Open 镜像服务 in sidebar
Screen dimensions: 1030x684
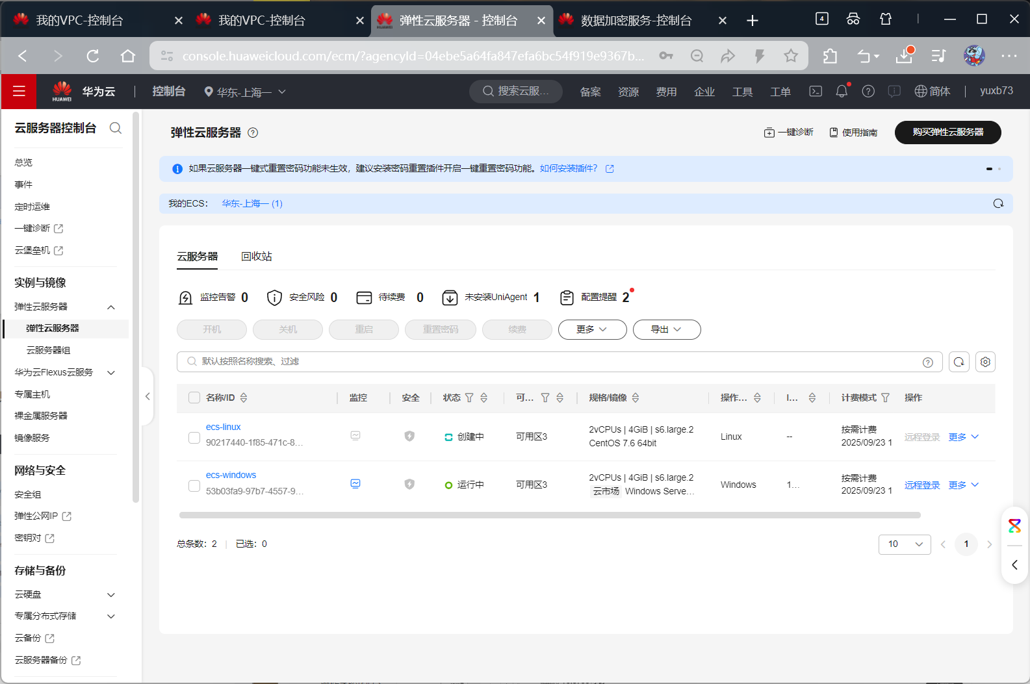32,438
